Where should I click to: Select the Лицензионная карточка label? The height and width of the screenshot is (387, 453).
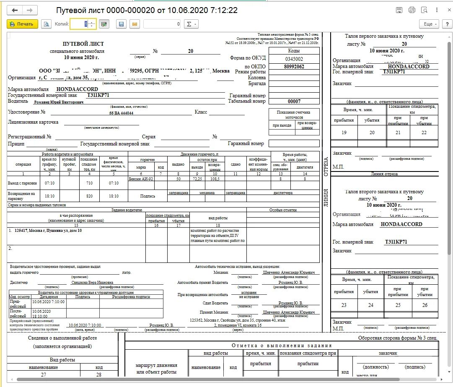click(33, 122)
